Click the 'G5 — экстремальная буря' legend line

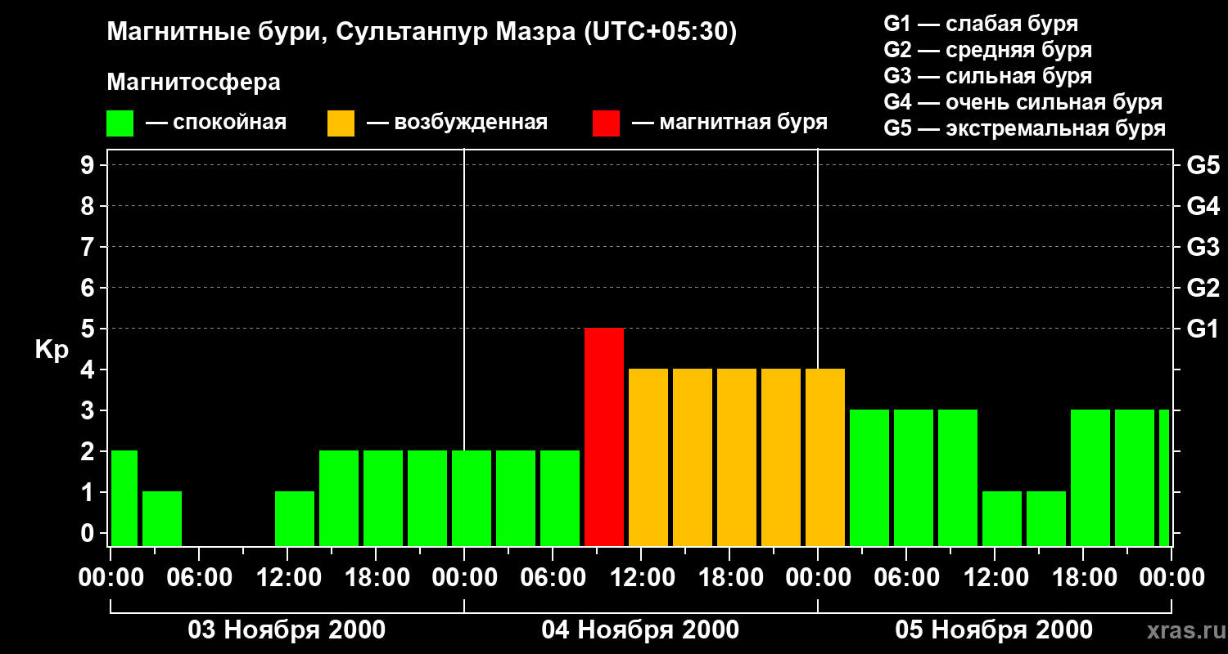point(1024,128)
